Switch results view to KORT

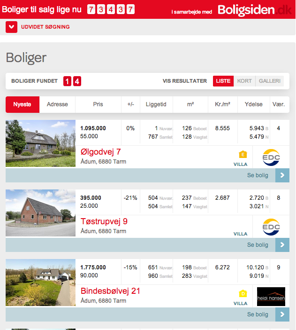pos(244,81)
